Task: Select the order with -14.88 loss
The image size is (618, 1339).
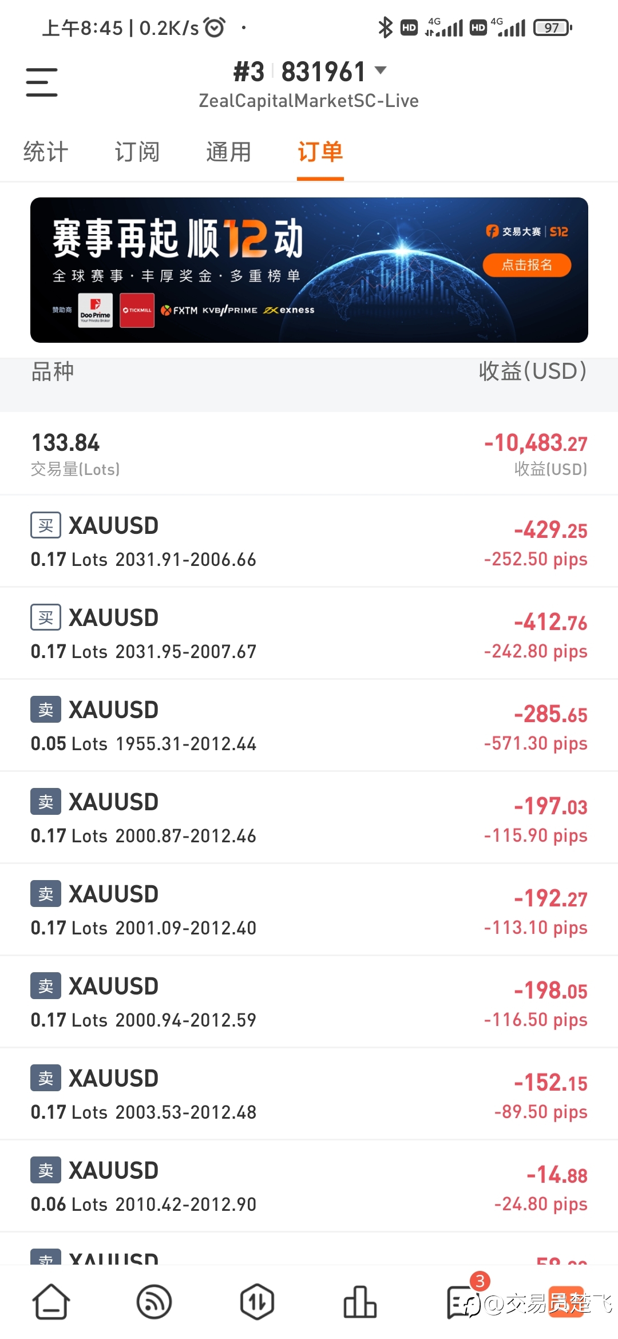Action: click(x=309, y=1186)
